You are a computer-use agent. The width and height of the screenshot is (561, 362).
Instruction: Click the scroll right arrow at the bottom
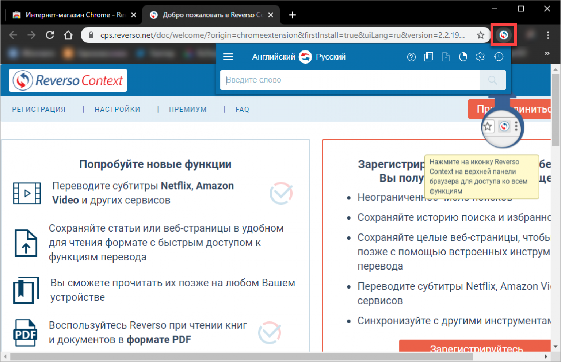tap(546, 357)
